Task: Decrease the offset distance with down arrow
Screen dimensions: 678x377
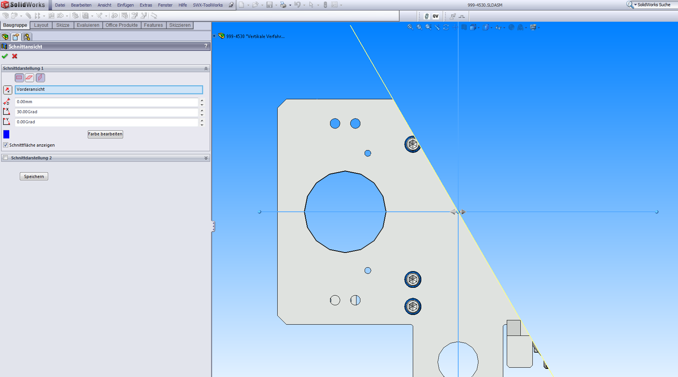Action: (x=202, y=104)
